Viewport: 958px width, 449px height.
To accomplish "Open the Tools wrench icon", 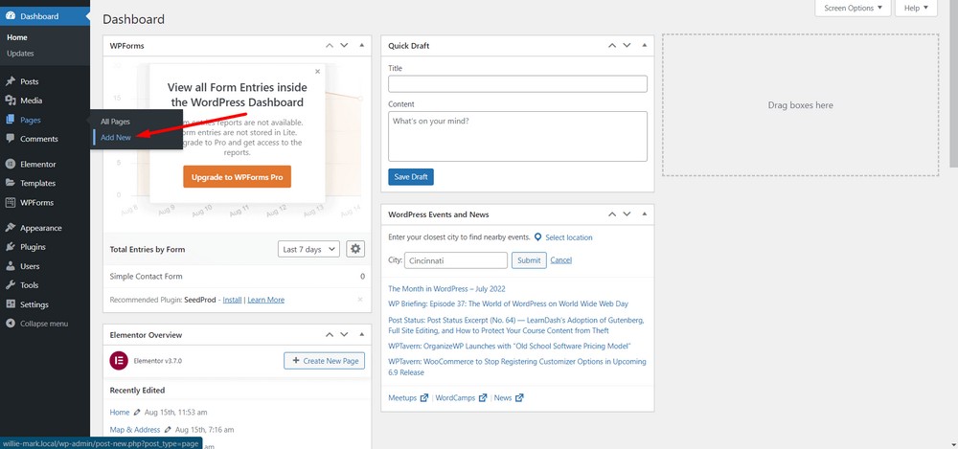I will coord(10,285).
